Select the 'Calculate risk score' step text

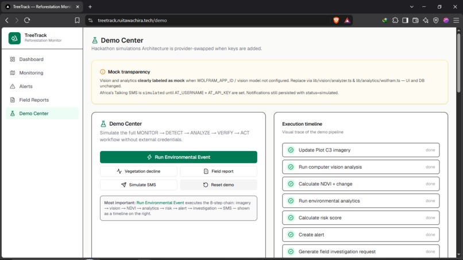(x=320, y=218)
